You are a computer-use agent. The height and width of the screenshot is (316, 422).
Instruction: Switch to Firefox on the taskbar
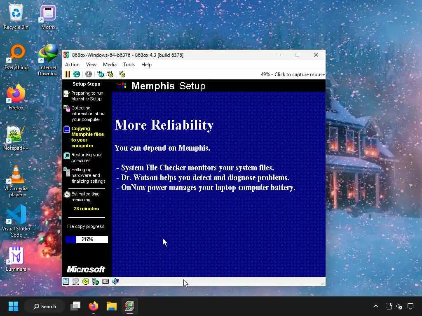pyautogui.click(x=94, y=306)
